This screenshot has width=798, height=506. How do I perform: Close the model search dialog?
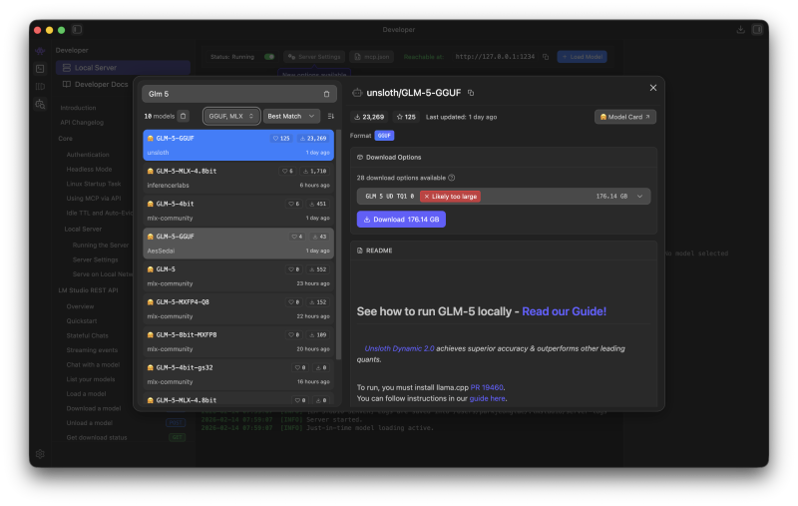pos(653,88)
